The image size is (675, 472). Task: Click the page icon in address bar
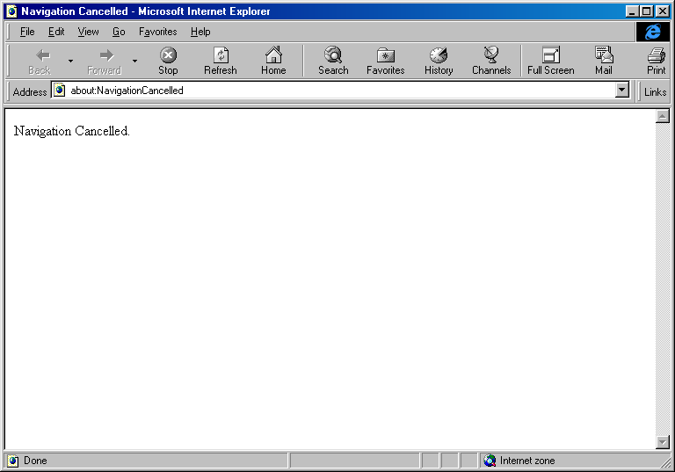pyautogui.click(x=60, y=90)
